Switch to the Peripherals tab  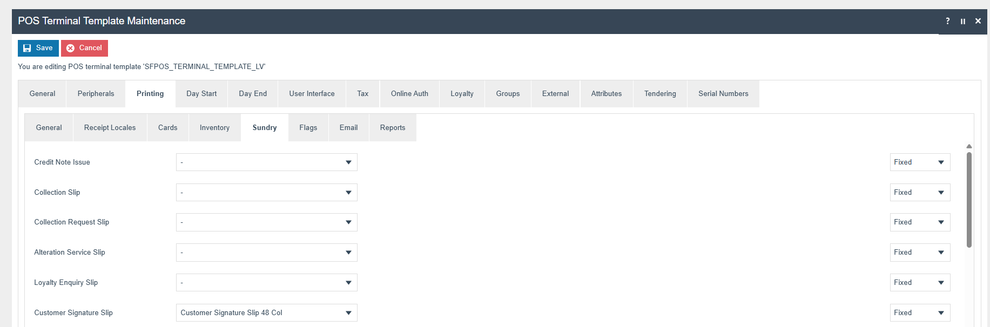(96, 94)
